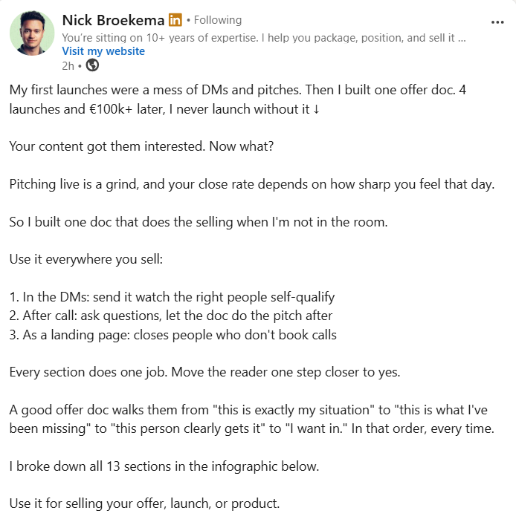Click the final 'Use it for selling' line

tap(144, 503)
